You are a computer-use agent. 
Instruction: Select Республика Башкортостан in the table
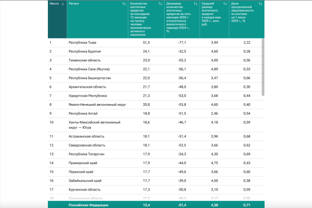pyautogui.click(x=89, y=78)
